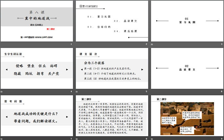Open the 02 品读课文 section slide
Image resolution: width=224 pixels, height=140 pixels.
coord(187,68)
